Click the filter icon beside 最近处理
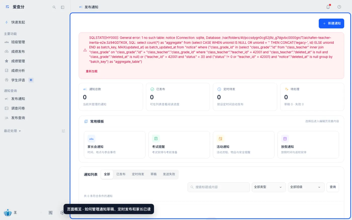This screenshot has width=352, height=220. tap(63, 131)
